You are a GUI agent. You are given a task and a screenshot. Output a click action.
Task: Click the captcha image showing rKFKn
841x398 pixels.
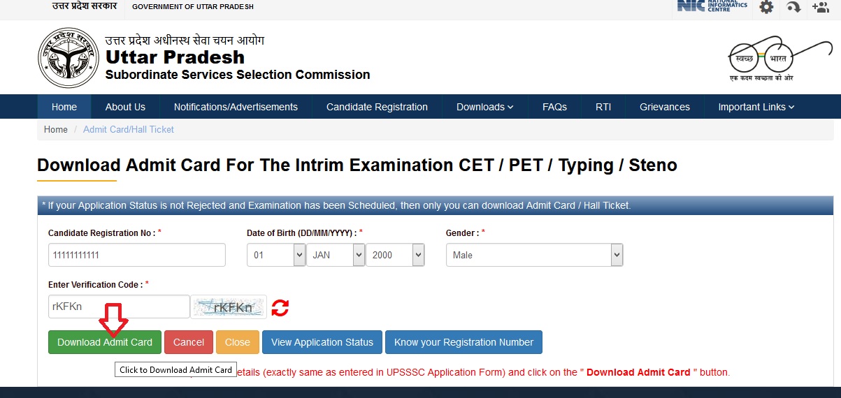tap(229, 307)
